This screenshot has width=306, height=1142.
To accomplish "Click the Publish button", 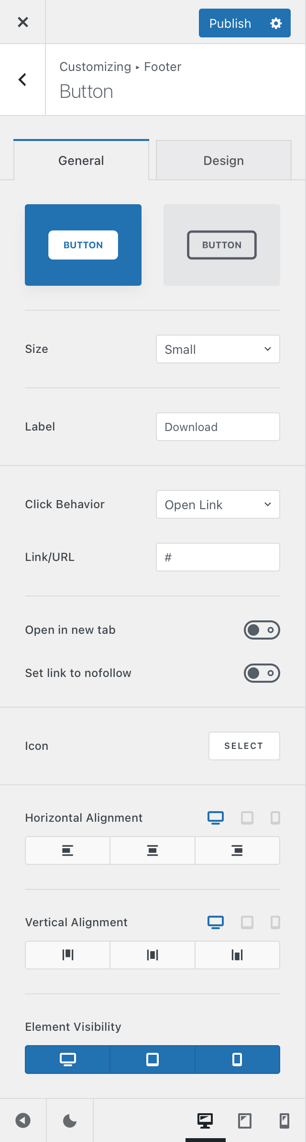I will (x=230, y=23).
